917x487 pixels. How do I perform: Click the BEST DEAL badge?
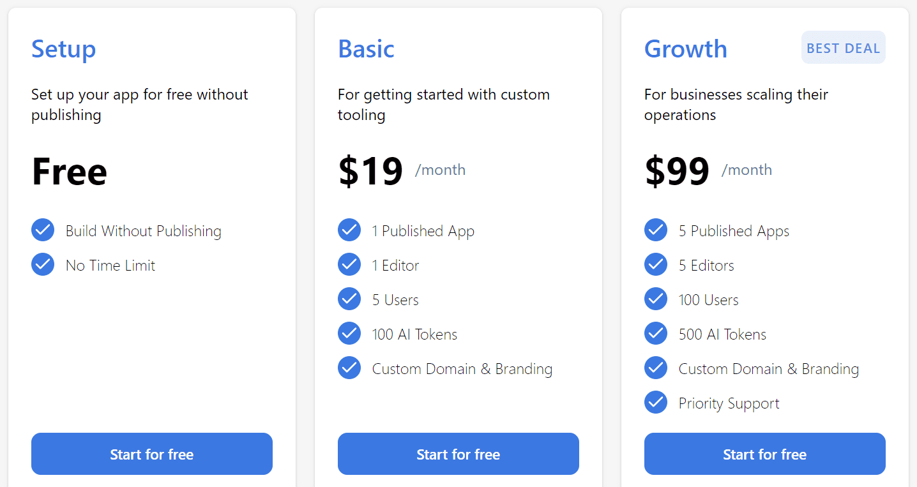pos(843,47)
